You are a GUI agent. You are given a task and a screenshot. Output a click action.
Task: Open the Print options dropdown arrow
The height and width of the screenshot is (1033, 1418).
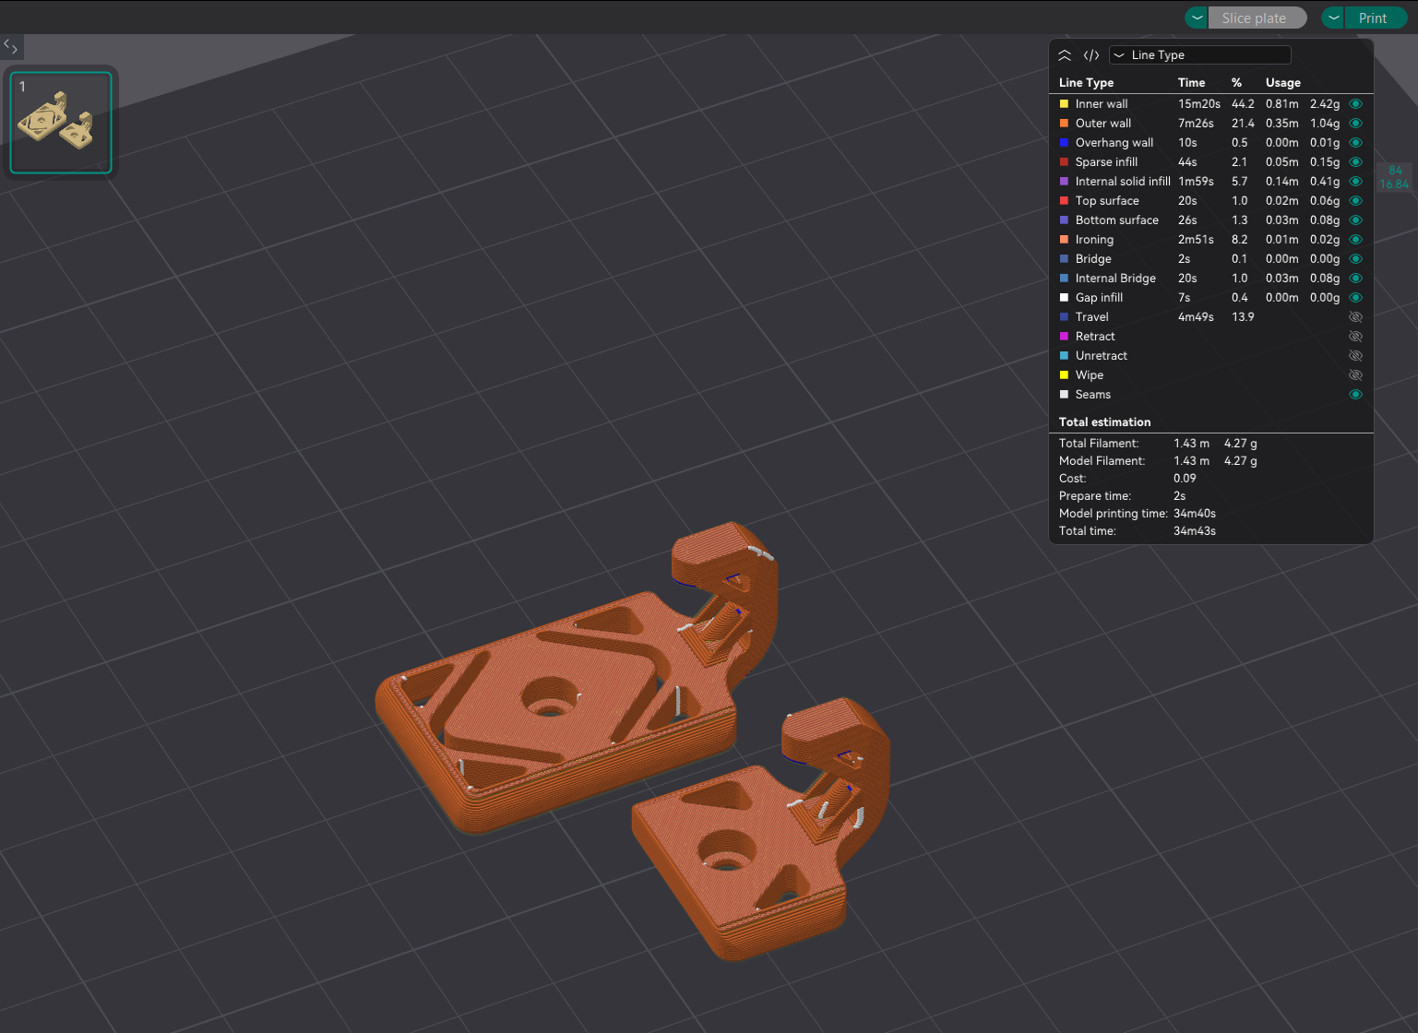coord(1333,18)
